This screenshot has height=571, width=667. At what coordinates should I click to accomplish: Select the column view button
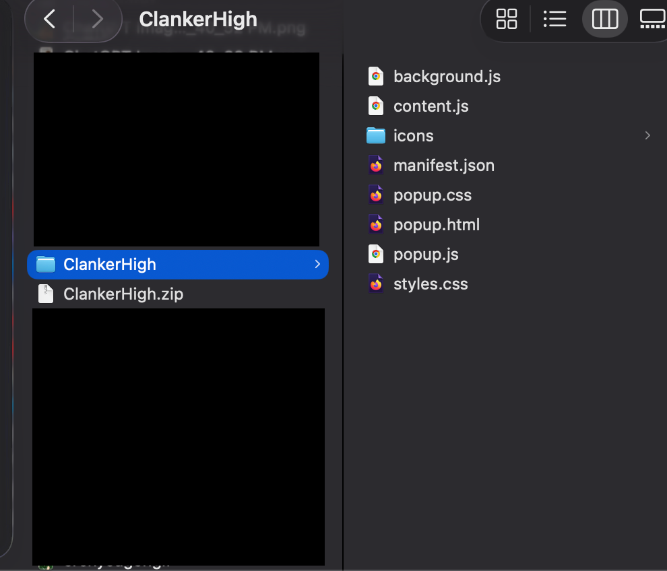(x=604, y=19)
